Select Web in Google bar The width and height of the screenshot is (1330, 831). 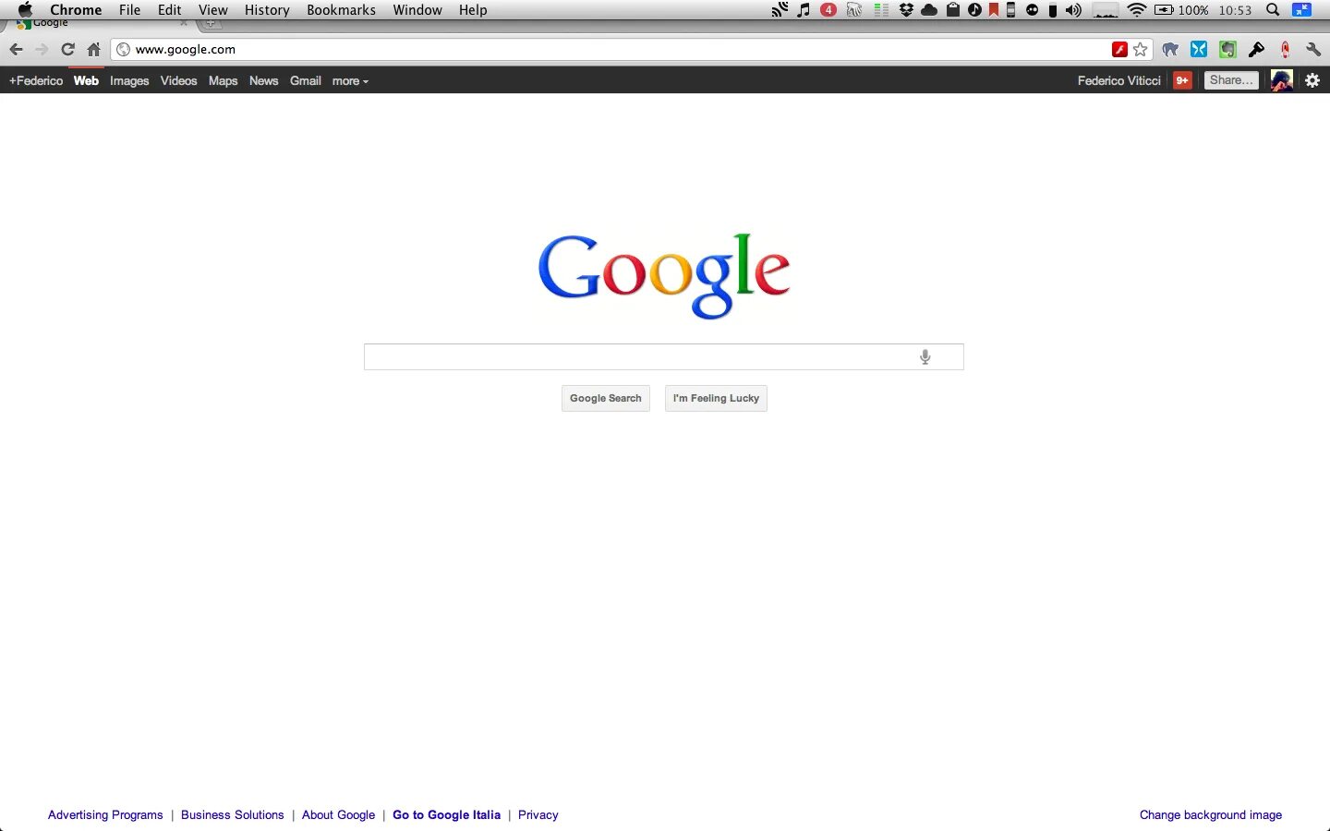(86, 81)
